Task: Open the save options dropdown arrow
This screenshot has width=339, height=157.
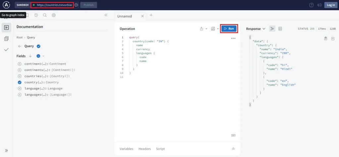Action: [218, 29]
